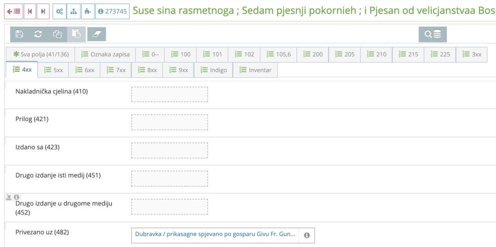The width and height of the screenshot is (496, 247).
Task: Click the Izdano sa (423) input box
Action: point(170,150)
